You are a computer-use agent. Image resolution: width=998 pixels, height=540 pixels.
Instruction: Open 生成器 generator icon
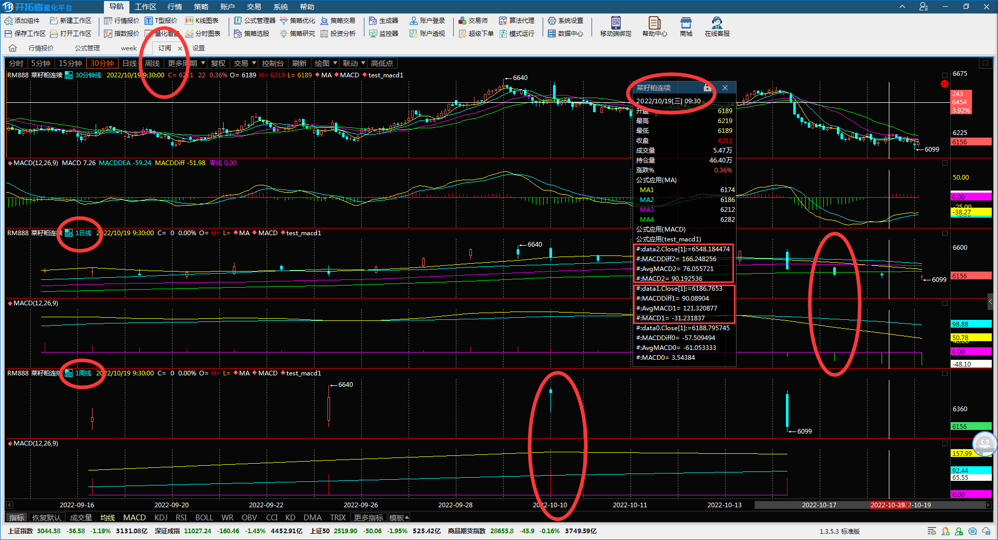click(373, 21)
